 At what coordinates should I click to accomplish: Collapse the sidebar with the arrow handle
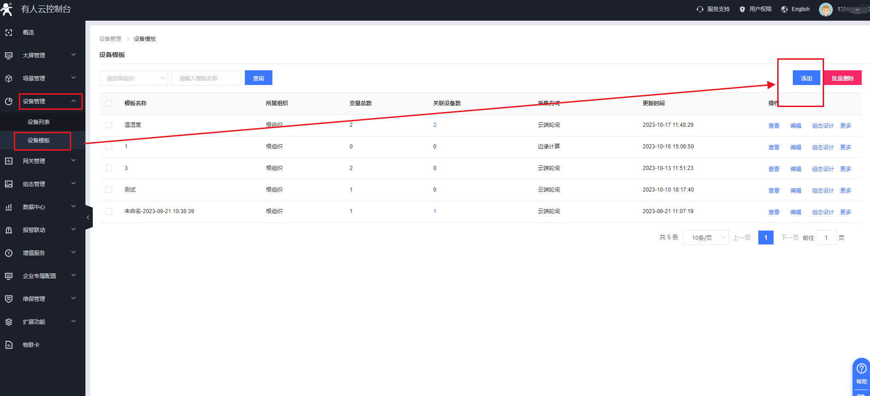[x=88, y=218]
